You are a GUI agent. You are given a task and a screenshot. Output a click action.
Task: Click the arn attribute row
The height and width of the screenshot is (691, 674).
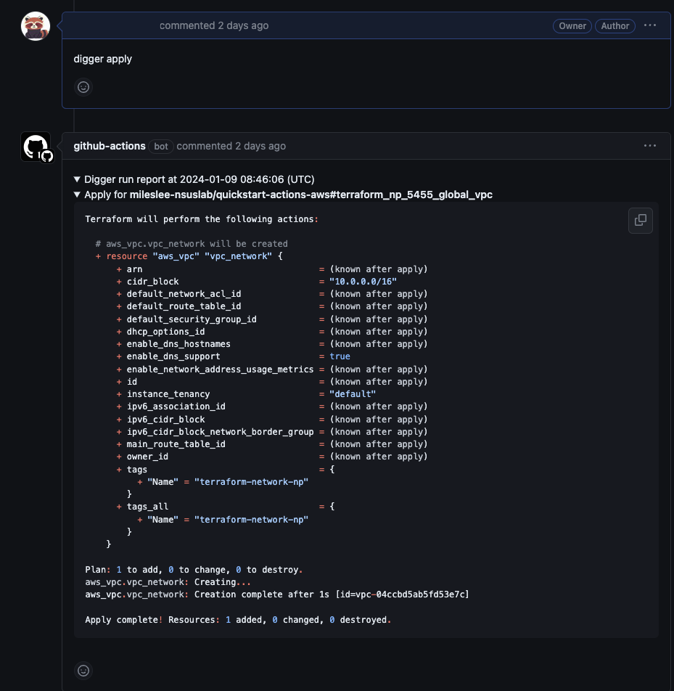click(x=272, y=269)
